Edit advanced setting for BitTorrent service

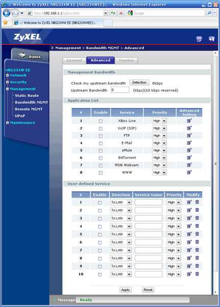(189, 158)
